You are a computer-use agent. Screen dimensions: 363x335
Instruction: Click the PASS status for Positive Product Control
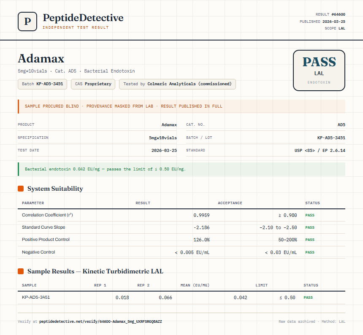(x=310, y=240)
